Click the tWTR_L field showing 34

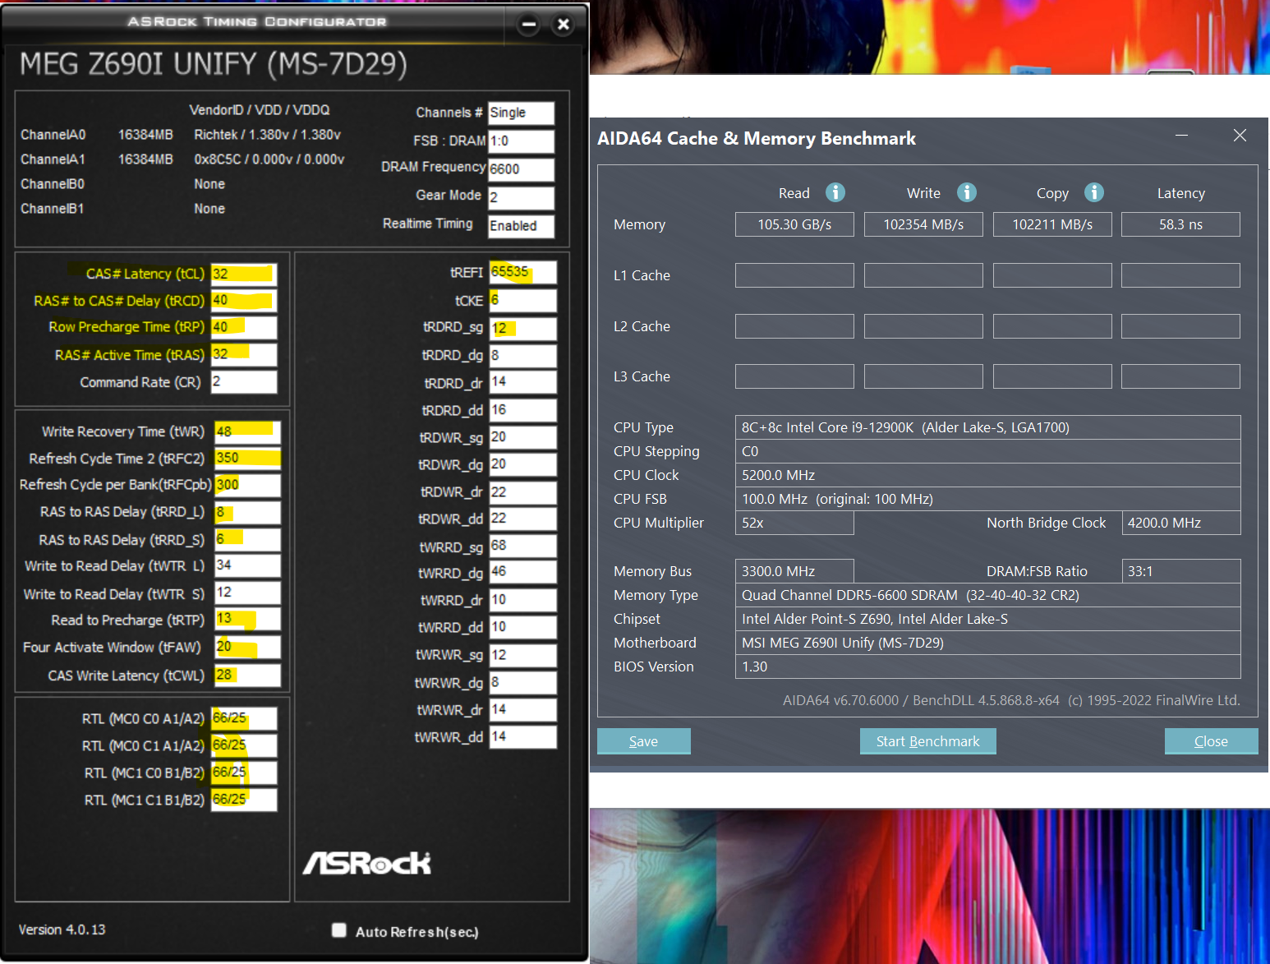(x=247, y=566)
